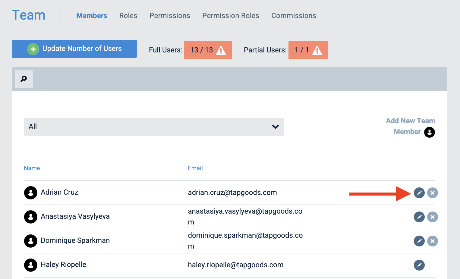Image resolution: width=460 pixels, height=279 pixels.
Task: Open the Commissions tab
Action: pos(294,16)
